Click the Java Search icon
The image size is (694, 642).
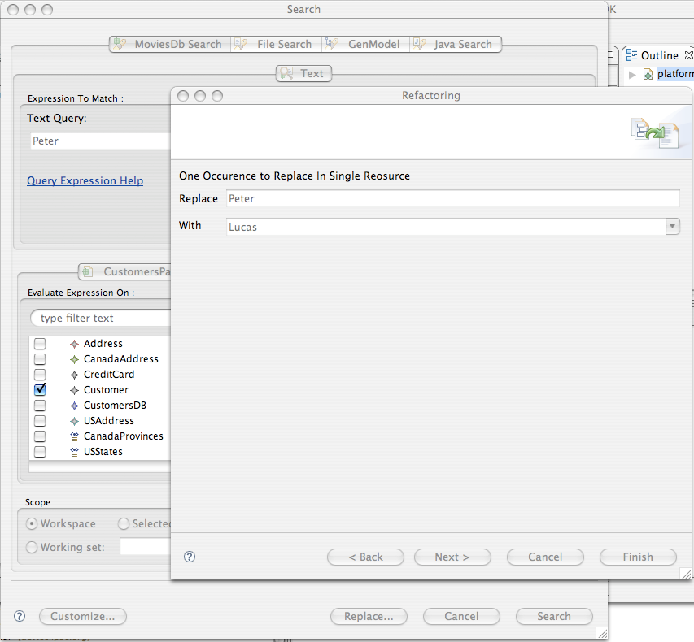click(x=420, y=44)
